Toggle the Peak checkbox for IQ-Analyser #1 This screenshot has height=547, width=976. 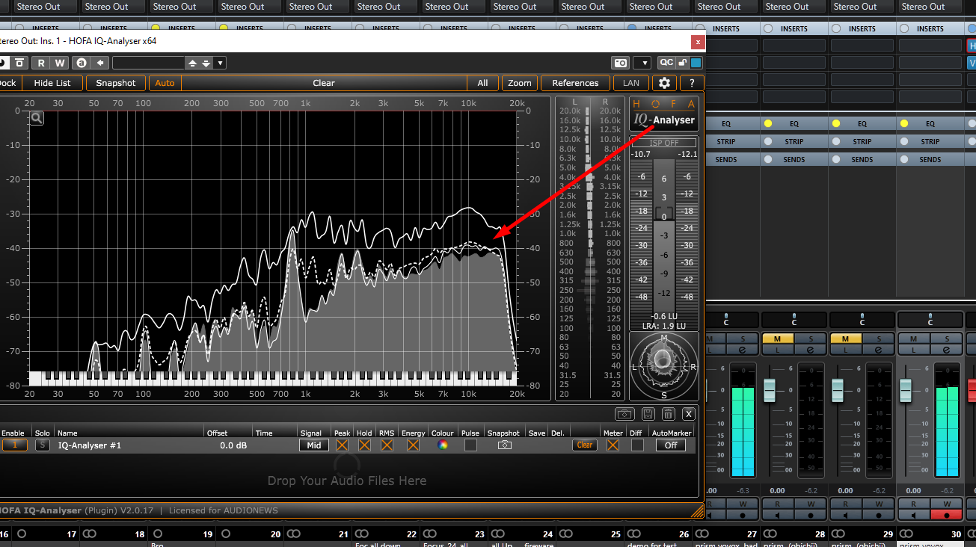point(342,445)
